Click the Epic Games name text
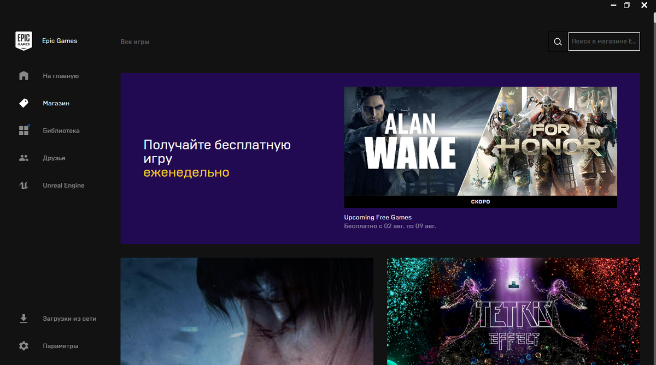 pyautogui.click(x=60, y=41)
